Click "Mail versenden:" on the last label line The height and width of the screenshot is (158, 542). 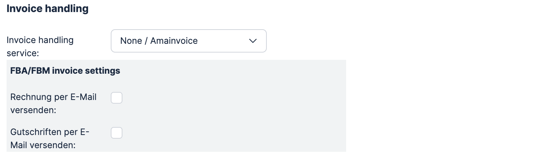coord(43,145)
